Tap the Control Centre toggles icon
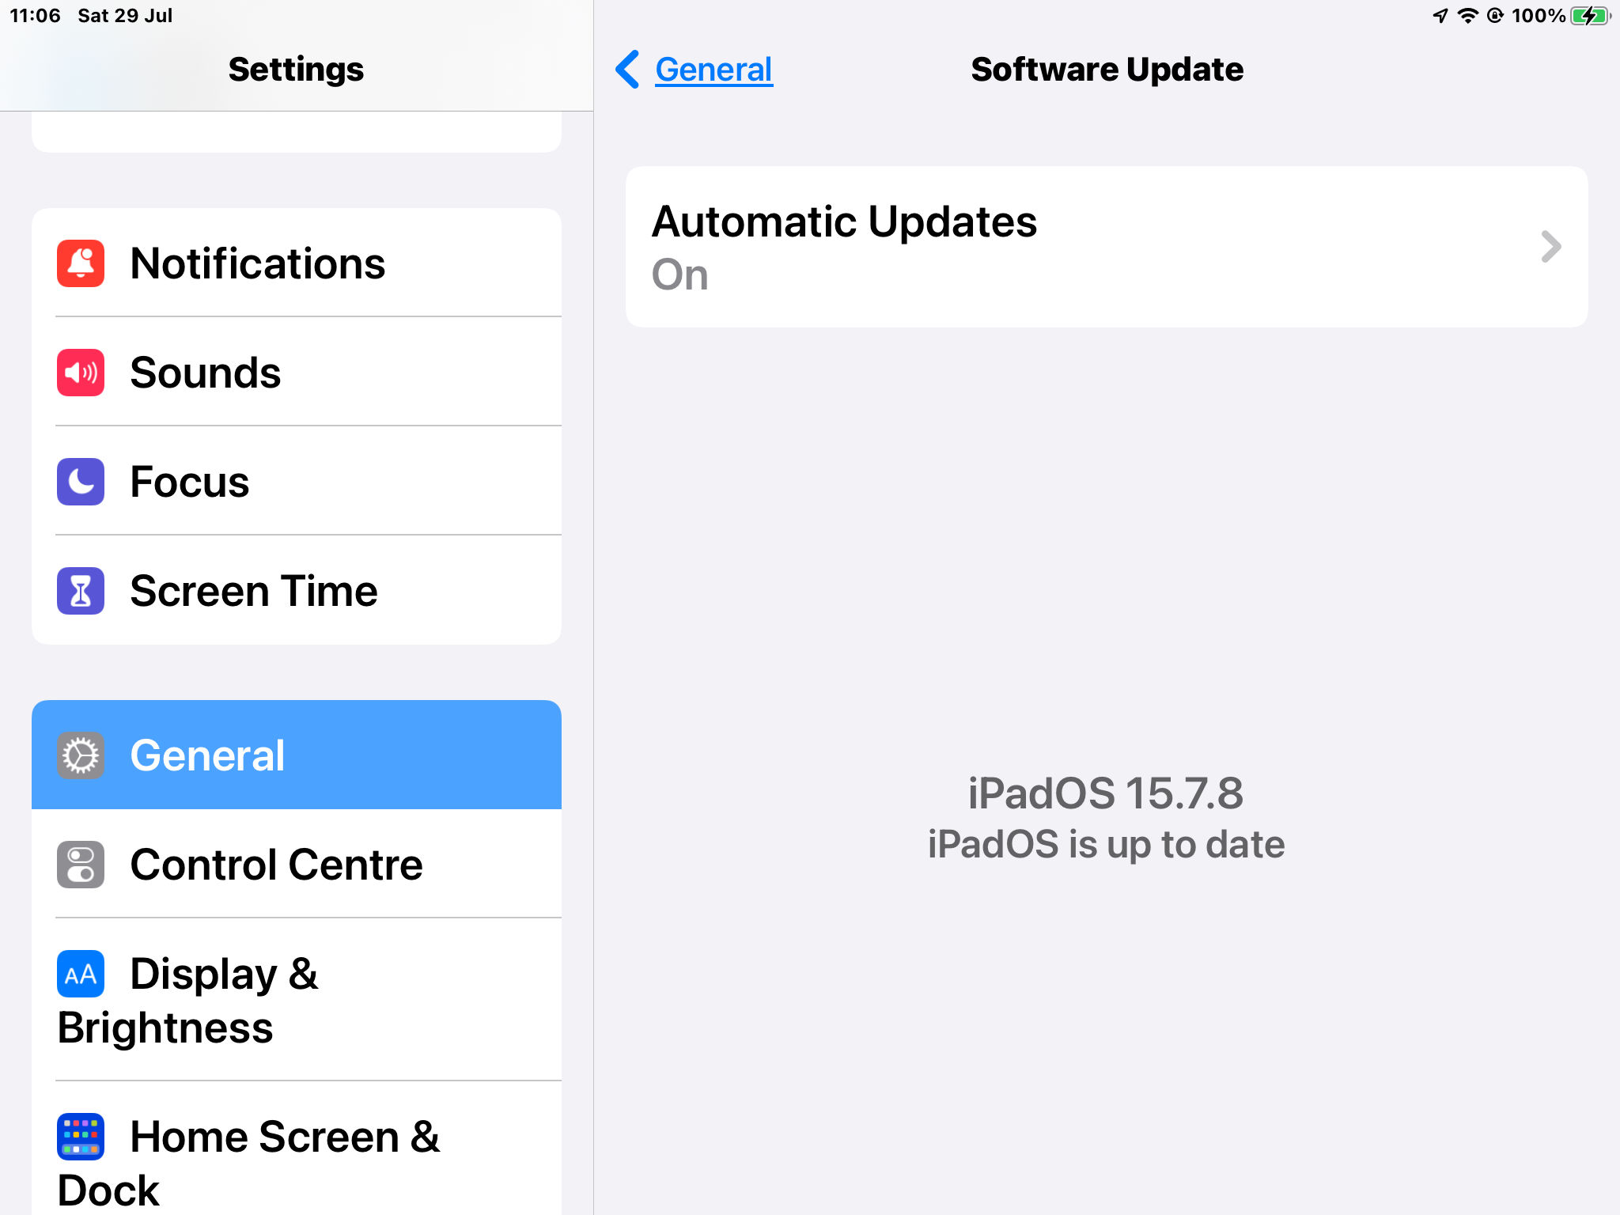The image size is (1620, 1215). [81, 865]
